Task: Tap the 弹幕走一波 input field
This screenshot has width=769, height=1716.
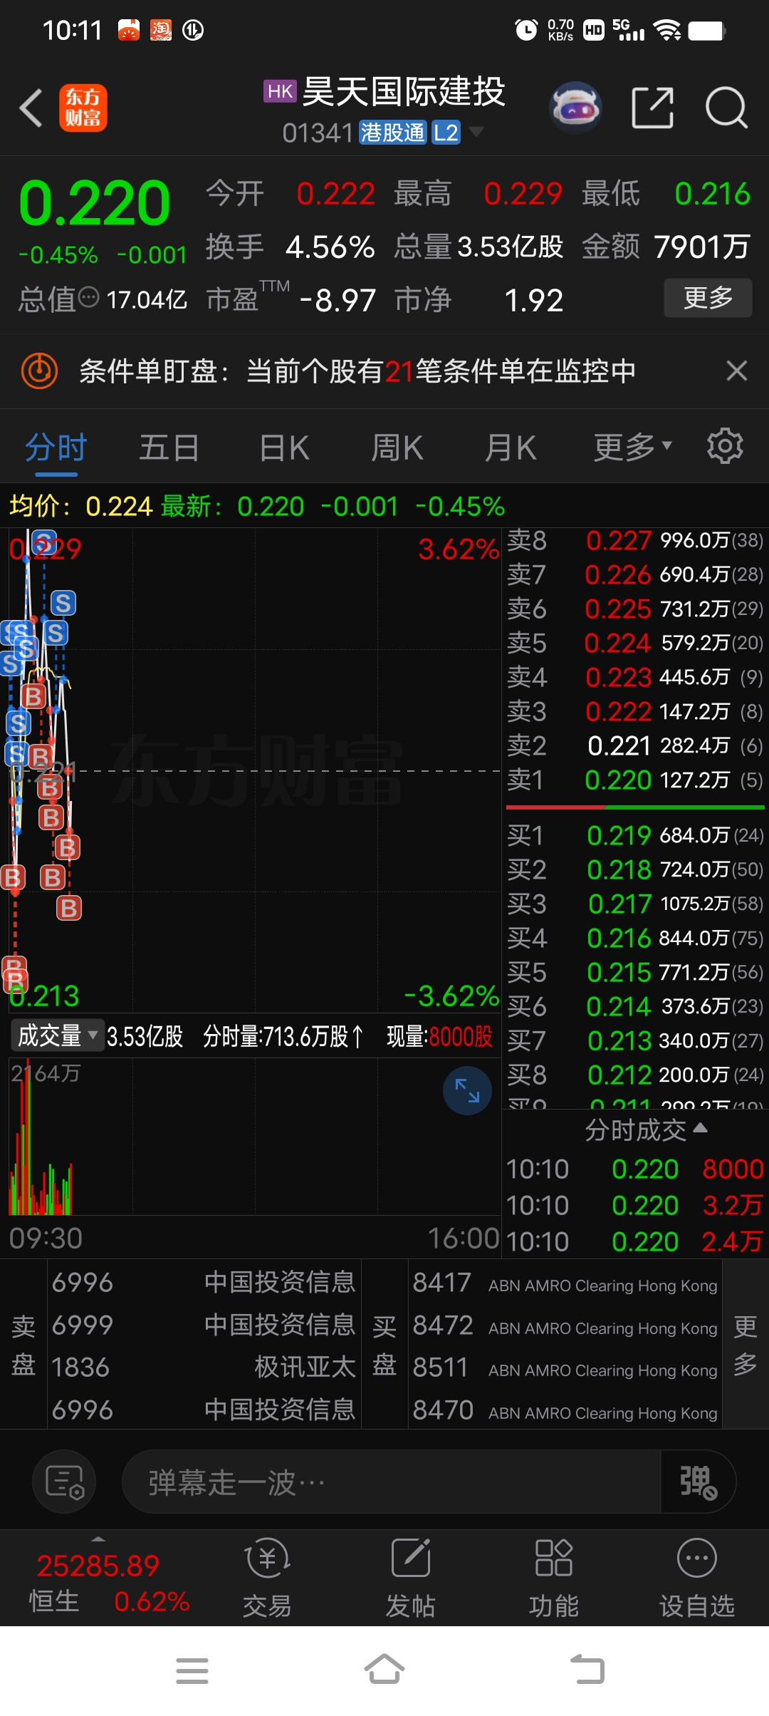Action: (x=392, y=1482)
